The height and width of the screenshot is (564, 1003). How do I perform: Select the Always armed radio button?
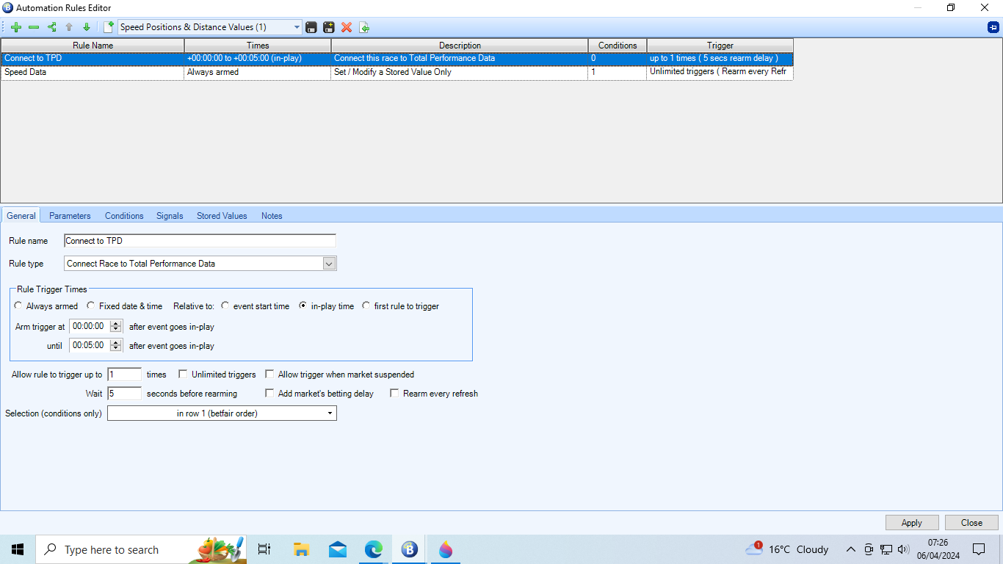(x=18, y=306)
